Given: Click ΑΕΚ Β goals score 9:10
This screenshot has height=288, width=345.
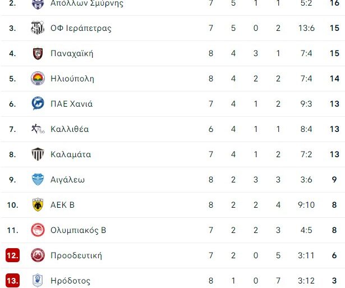Looking at the screenshot, I should (306, 205).
